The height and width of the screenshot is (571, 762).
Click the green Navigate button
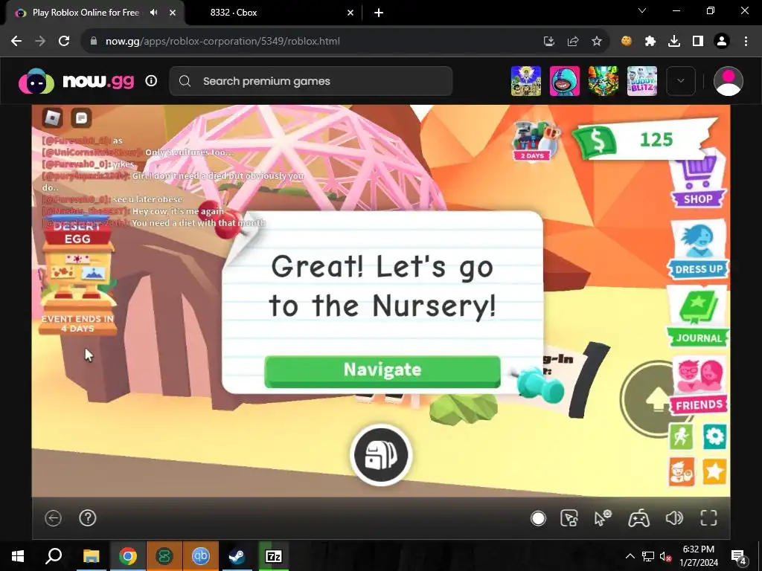[x=382, y=371]
